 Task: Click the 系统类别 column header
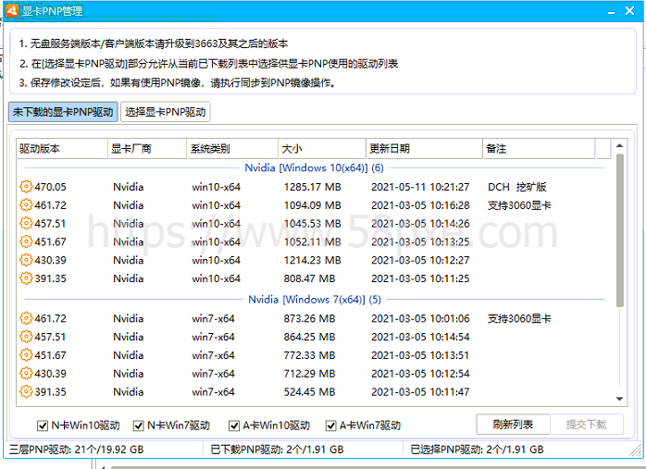233,149
